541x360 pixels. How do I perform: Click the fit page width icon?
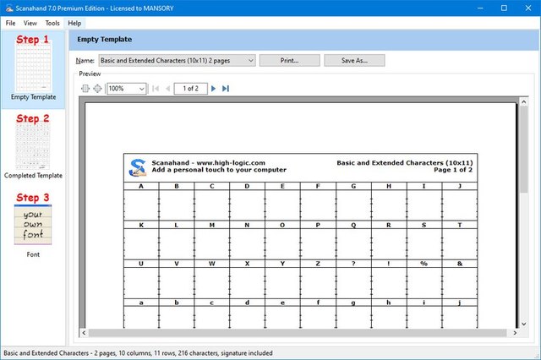pos(85,88)
